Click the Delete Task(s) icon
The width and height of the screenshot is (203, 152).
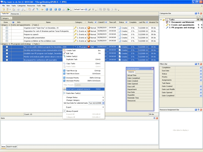64,56
